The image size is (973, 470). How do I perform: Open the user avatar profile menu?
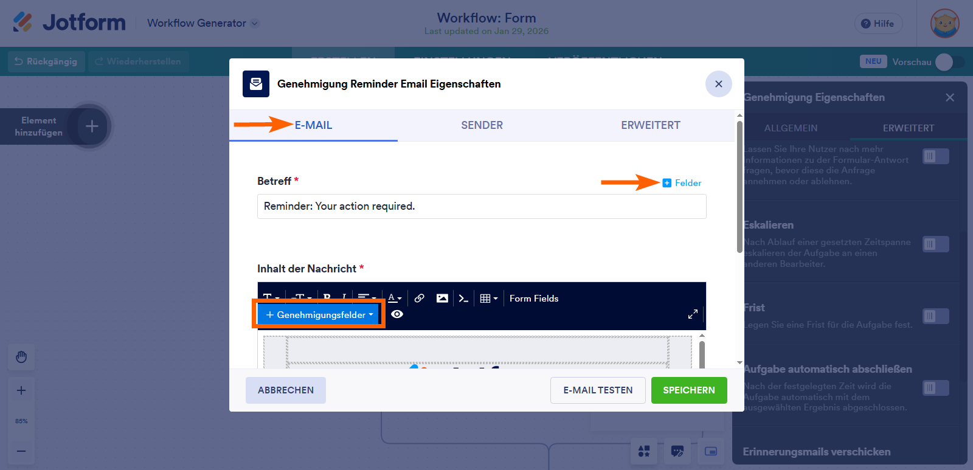(x=944, y=24)
